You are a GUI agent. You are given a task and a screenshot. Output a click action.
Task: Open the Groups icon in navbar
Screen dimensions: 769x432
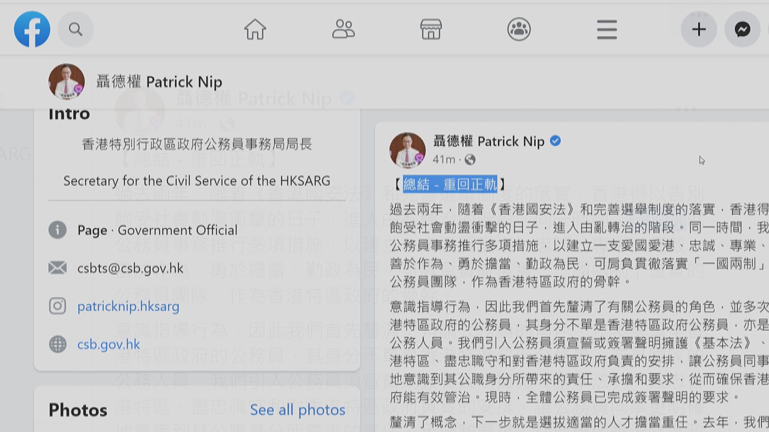click(x=519, y=29)
